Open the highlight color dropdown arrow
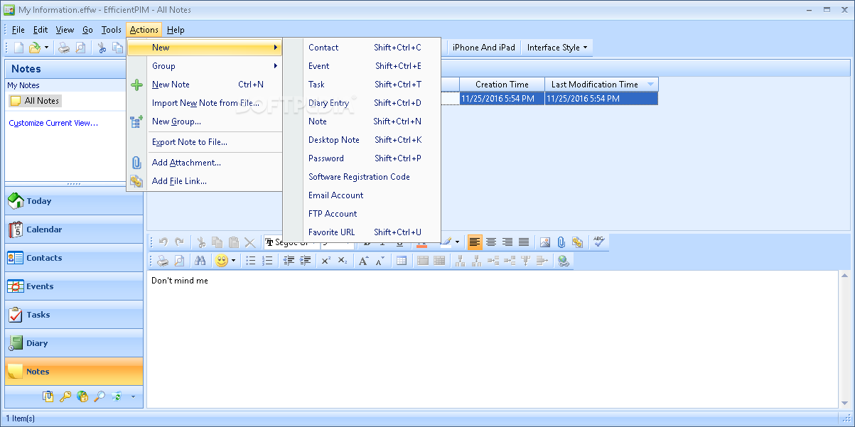Screen dimensions: 855x427 tap(456, 242)
